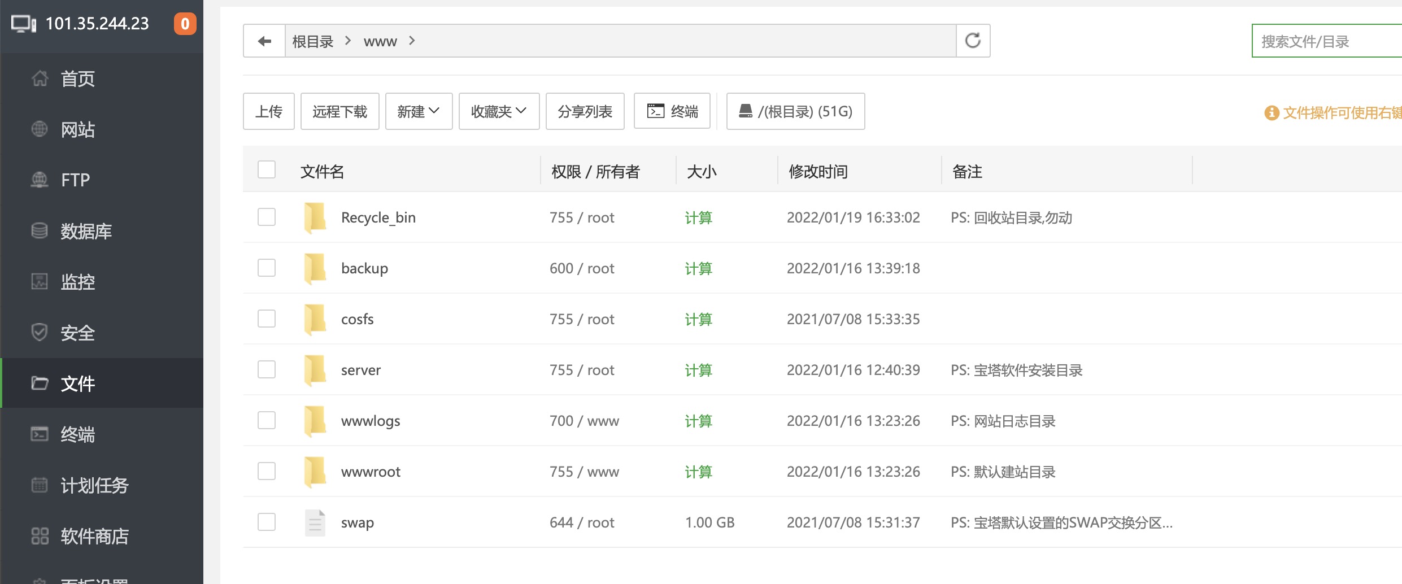
Task: Expand the chevron after www in path
Action: (412, 41)
